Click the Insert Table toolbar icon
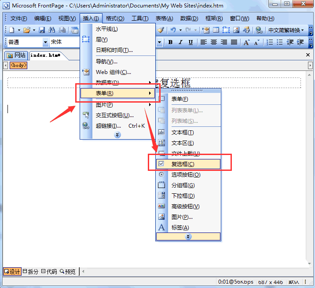Screen dimensions: 315x288 coord(216,30)
